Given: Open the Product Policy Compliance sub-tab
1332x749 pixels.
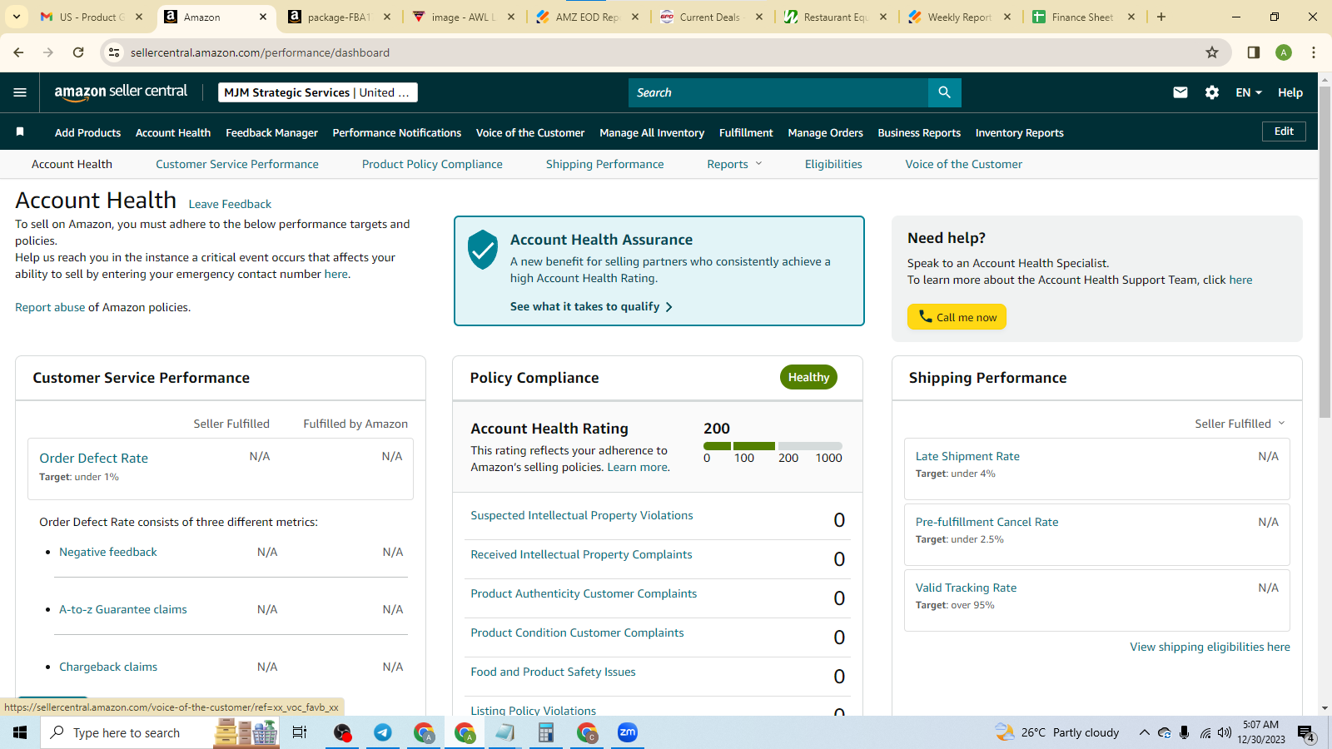Looking at the screenshot, I should tap(432, 164).
